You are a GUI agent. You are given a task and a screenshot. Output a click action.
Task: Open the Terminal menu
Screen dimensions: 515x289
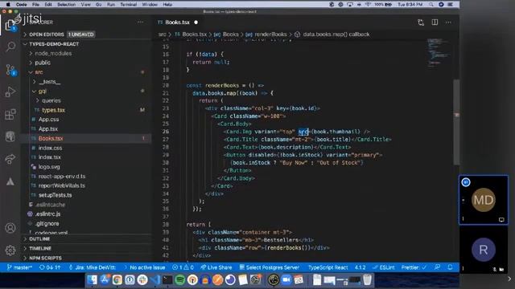click(129, 5)
